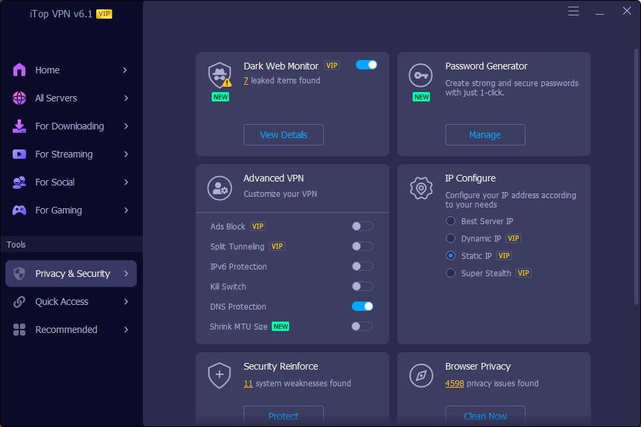Enable the IPv6 Protection toggle
The height and width of the screenshot is (427, 641).
(362, 266)
